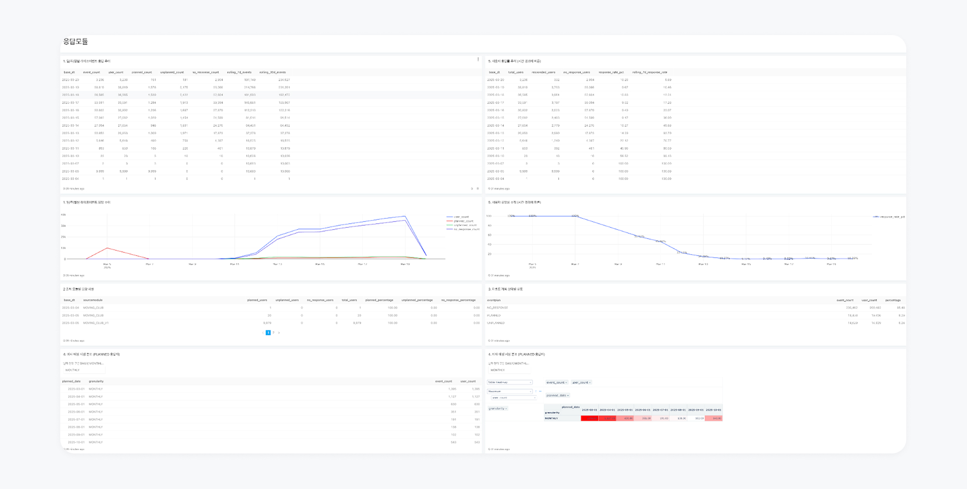Click the double-arrow icon next to the Maximum dropdown

[540, 391]
